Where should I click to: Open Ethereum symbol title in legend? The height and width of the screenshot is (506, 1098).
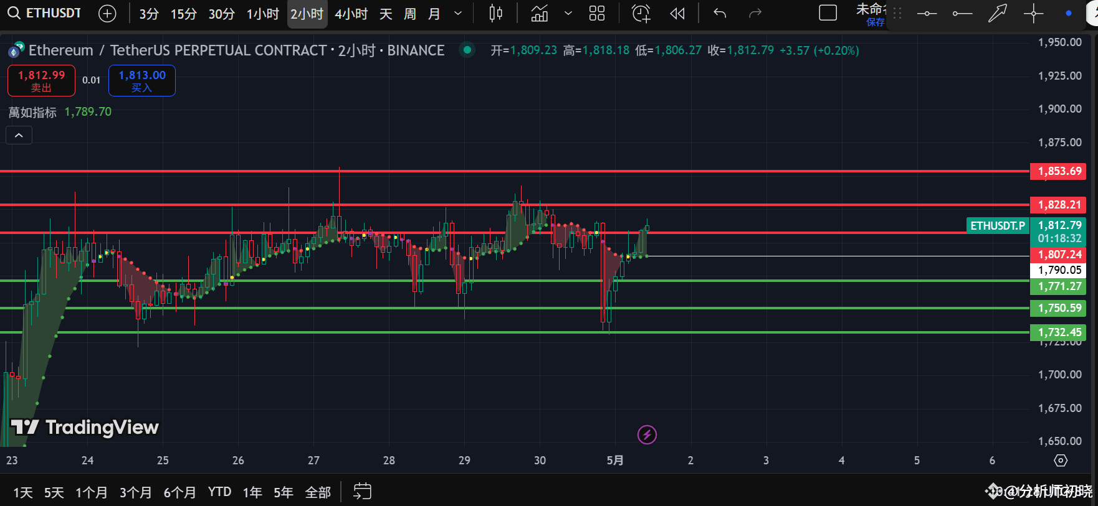(237, 50)
